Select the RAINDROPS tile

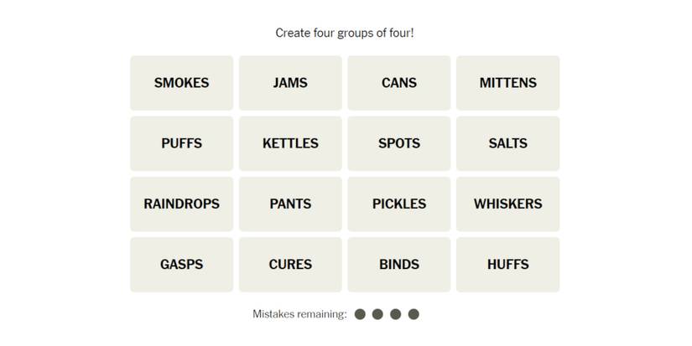[181, 204]
